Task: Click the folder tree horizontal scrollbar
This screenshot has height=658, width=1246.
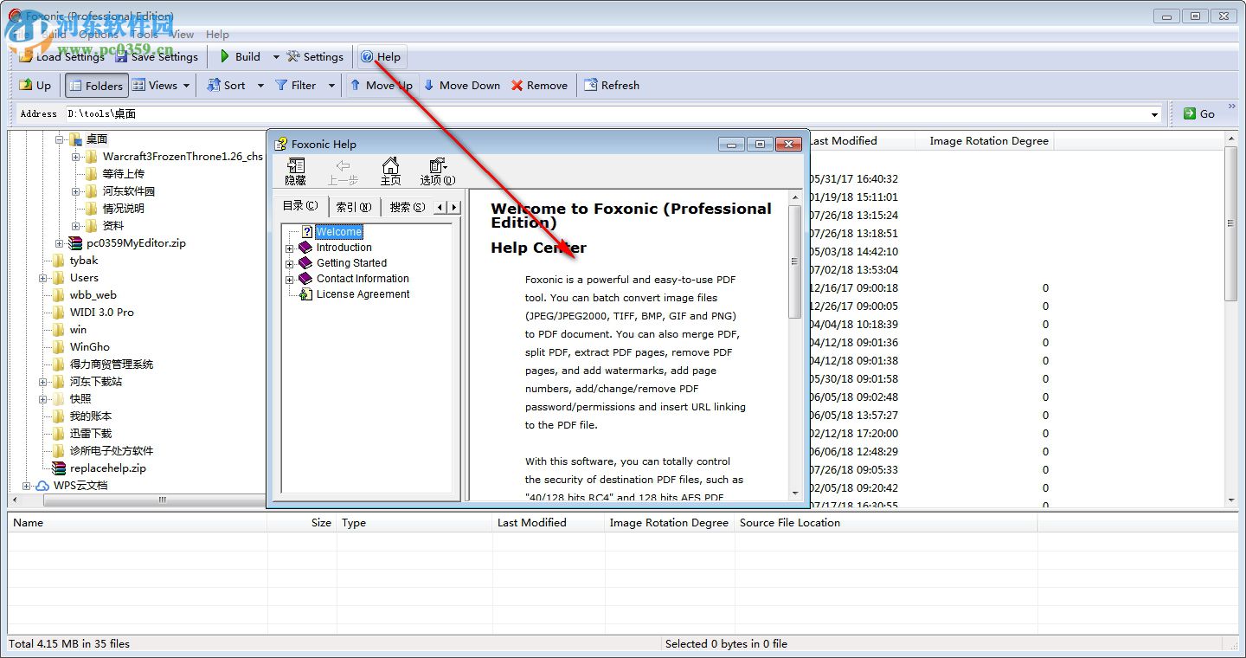Action: tap(162, 500)
